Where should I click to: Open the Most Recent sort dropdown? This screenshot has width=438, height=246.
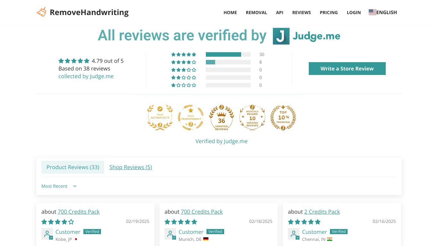[59, 186]
